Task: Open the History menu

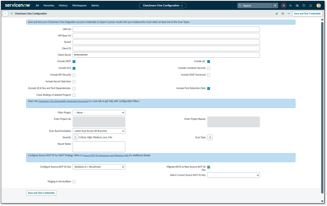Action: [63, 5]
